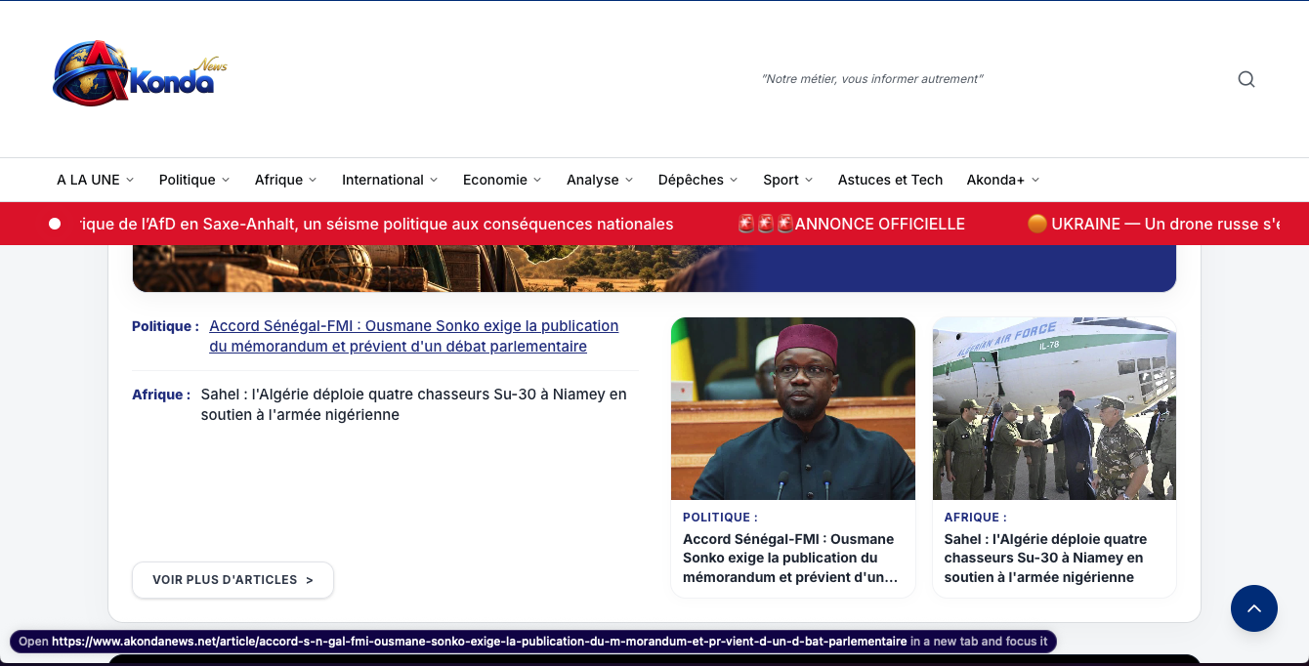Expand the Dépêches menu chevron
Viewport: 1309px width, 666px height.
coord(734,180)
